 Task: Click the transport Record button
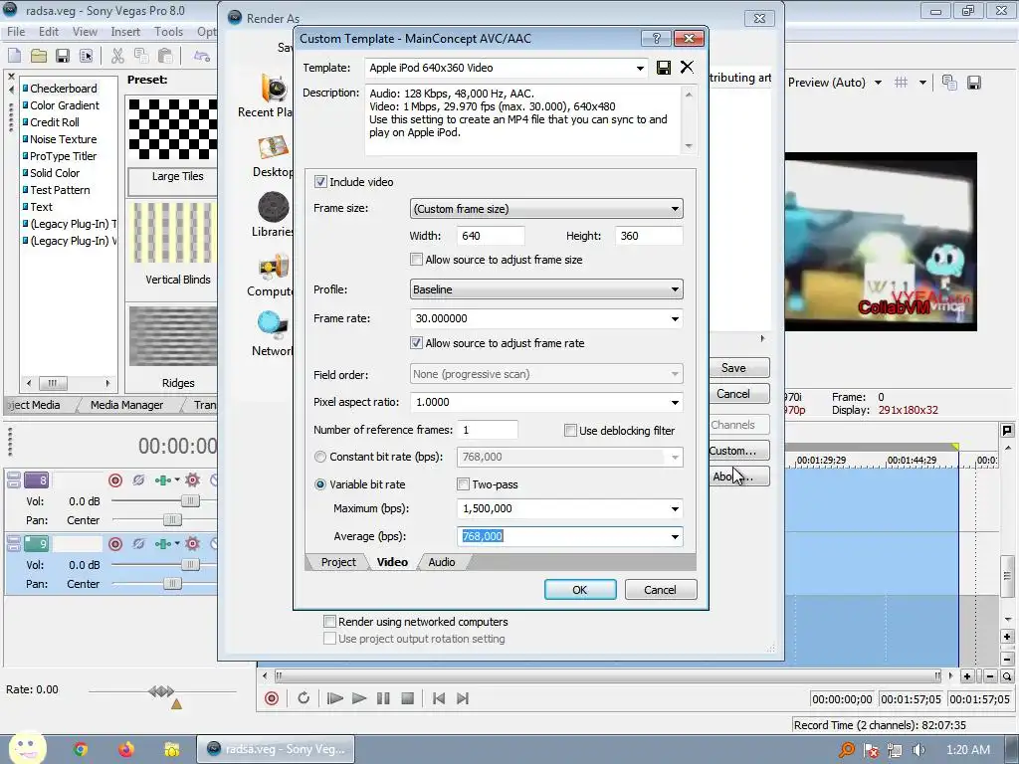point(272,698)
